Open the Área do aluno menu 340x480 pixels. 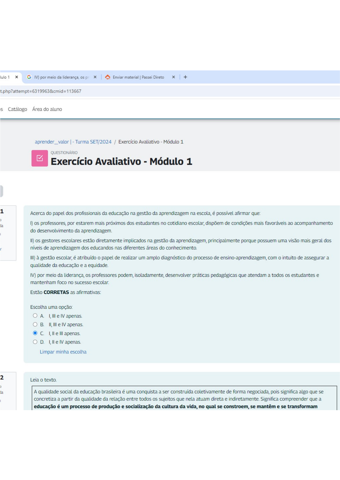pyautogui.click(x=47, y=109)
